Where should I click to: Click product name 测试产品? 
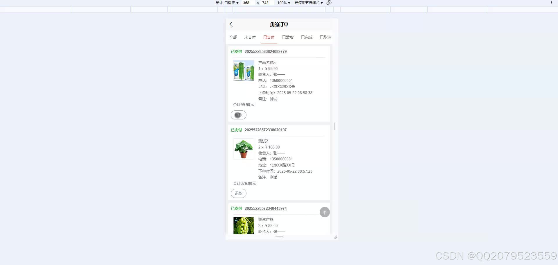266,219
